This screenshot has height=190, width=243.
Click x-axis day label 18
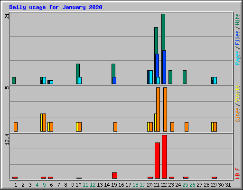(135, 185)
